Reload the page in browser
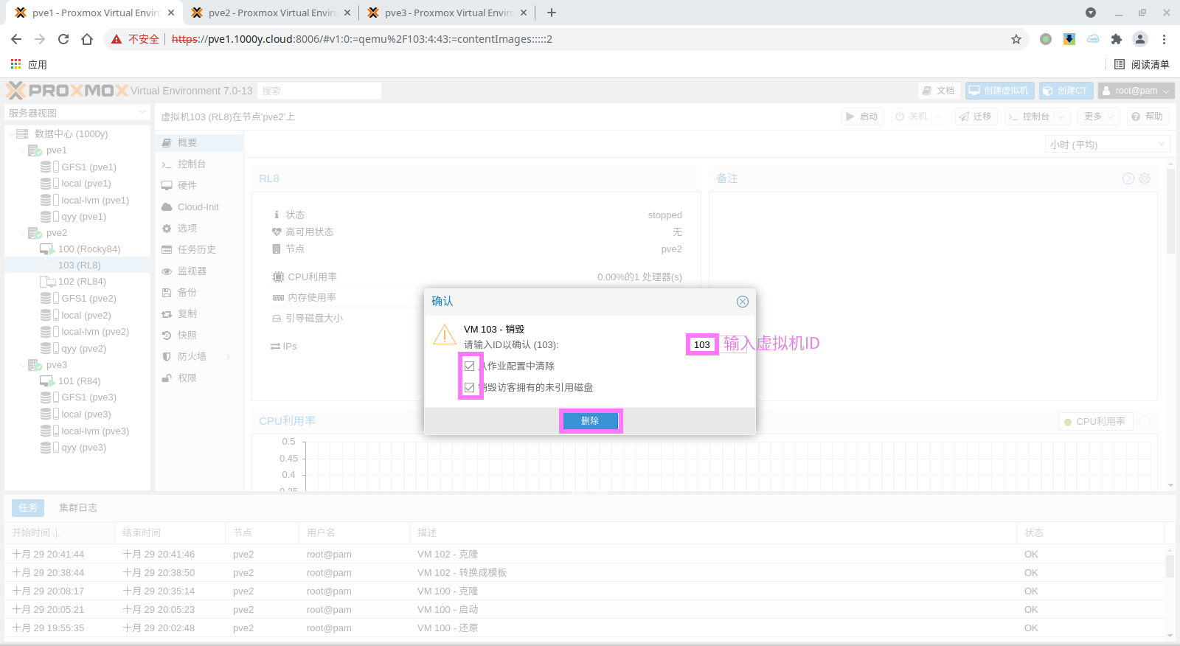Image resolution: width=1180 pixels, height=646 pixels. tap(63, 39)
